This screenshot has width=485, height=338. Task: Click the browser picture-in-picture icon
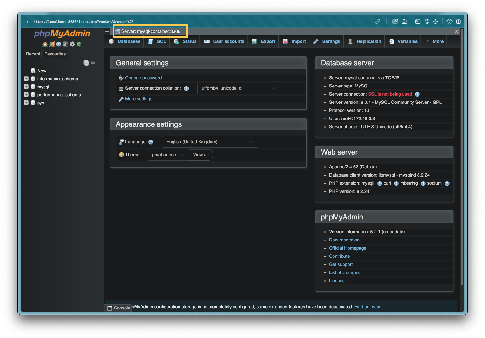pyautogui.click(x=395, y=21)
